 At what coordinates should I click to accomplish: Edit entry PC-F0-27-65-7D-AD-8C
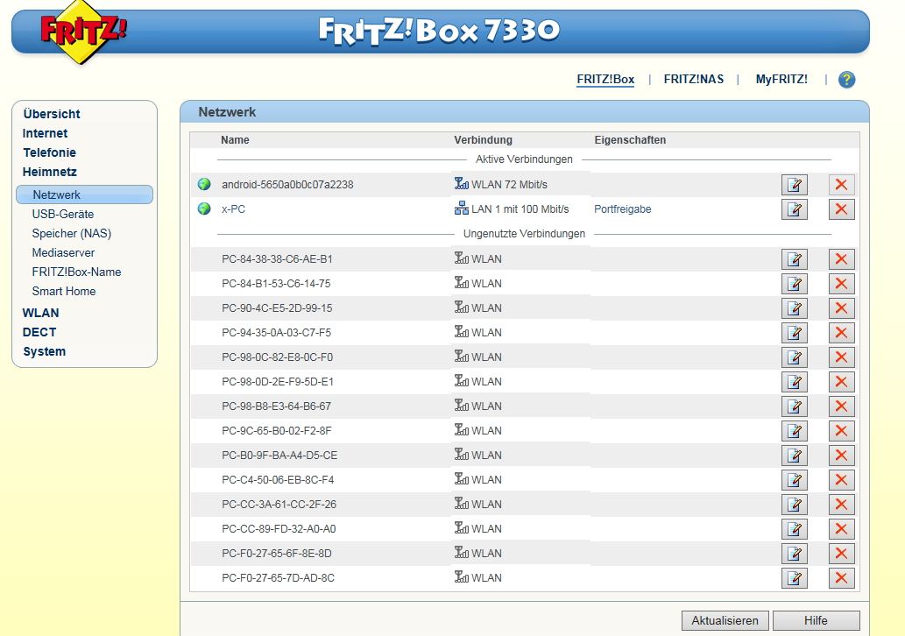pos(795,577)
